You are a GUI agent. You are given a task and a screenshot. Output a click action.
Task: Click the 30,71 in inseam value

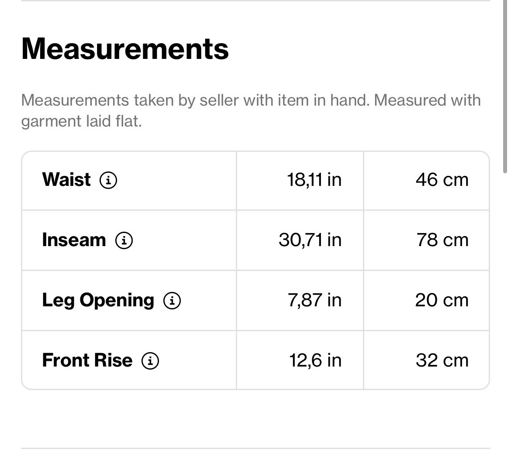pos(310,240)
